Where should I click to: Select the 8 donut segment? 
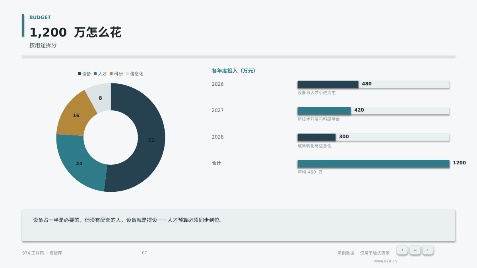click(x=100, y=98)
